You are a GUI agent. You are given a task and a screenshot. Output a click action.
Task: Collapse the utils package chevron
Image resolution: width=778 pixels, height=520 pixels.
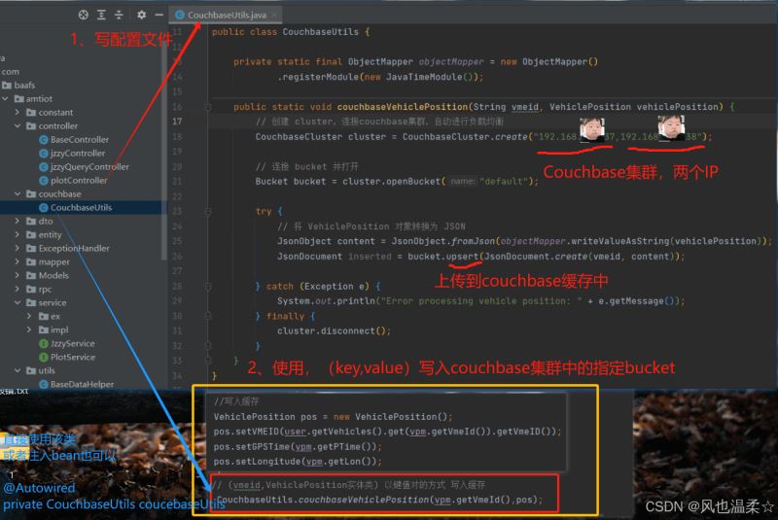(x=18, y=370)
